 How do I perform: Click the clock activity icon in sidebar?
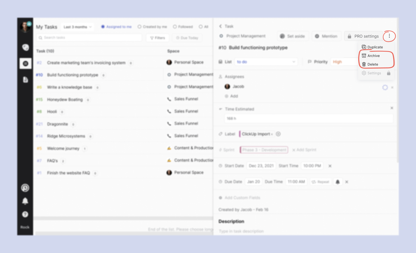[x=25, y=188]
